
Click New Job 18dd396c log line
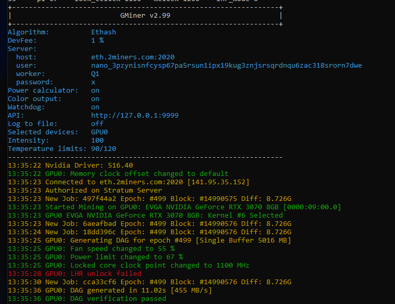point(150,232)
